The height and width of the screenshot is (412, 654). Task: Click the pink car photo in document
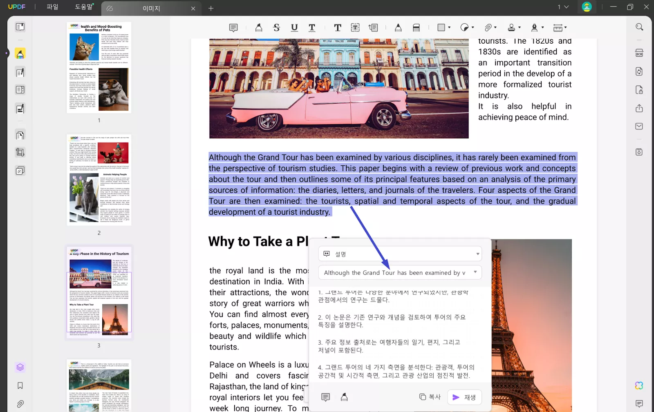[x=339, y=89]
